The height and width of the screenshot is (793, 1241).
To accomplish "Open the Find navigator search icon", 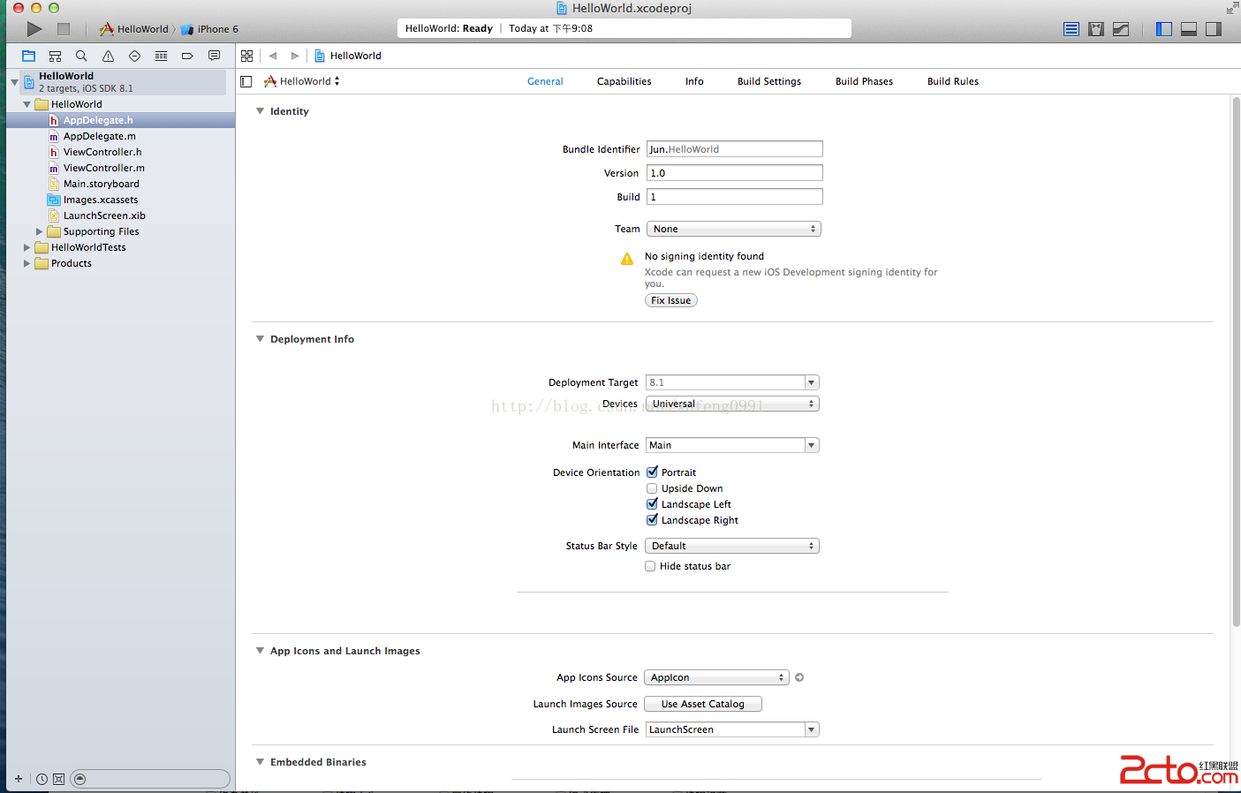I will (x=81, y=56).
